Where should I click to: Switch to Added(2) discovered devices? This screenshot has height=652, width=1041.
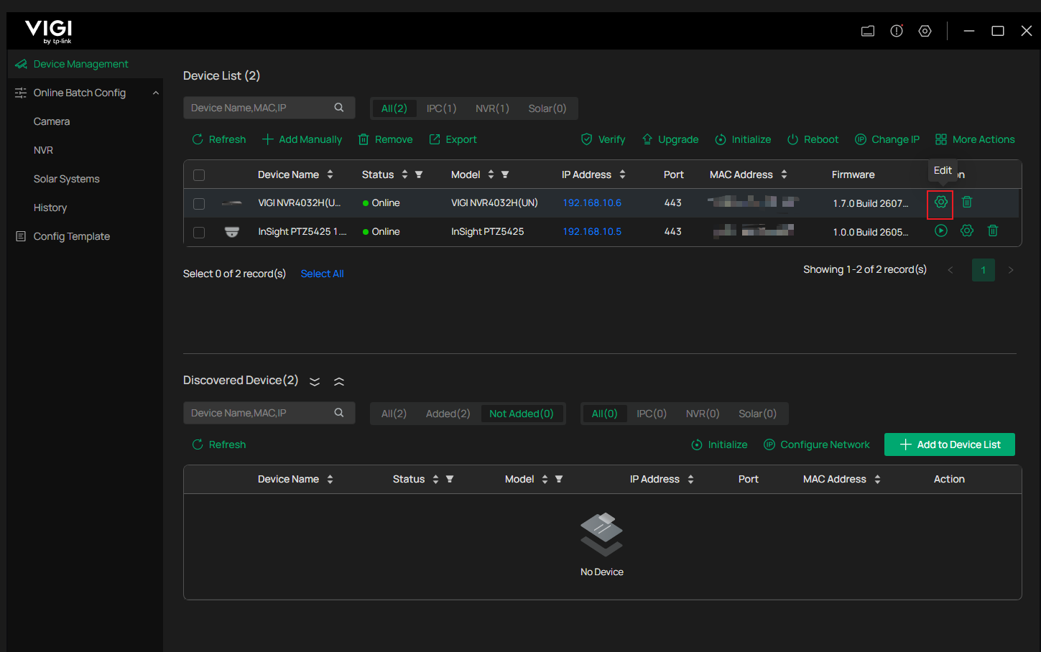[x=448, y=414]
